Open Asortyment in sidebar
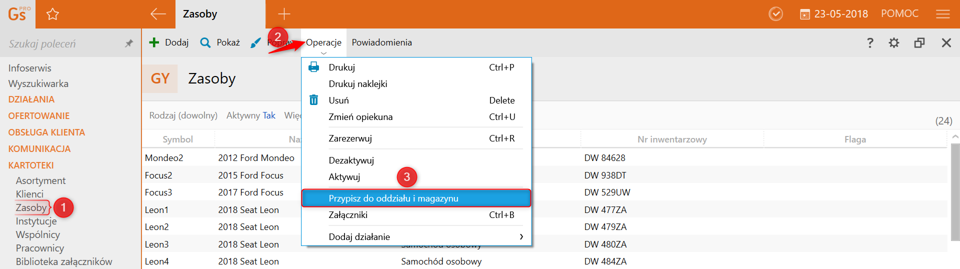Screen dimensions: 960x269 pyautogui.click(x=40, y=180)
